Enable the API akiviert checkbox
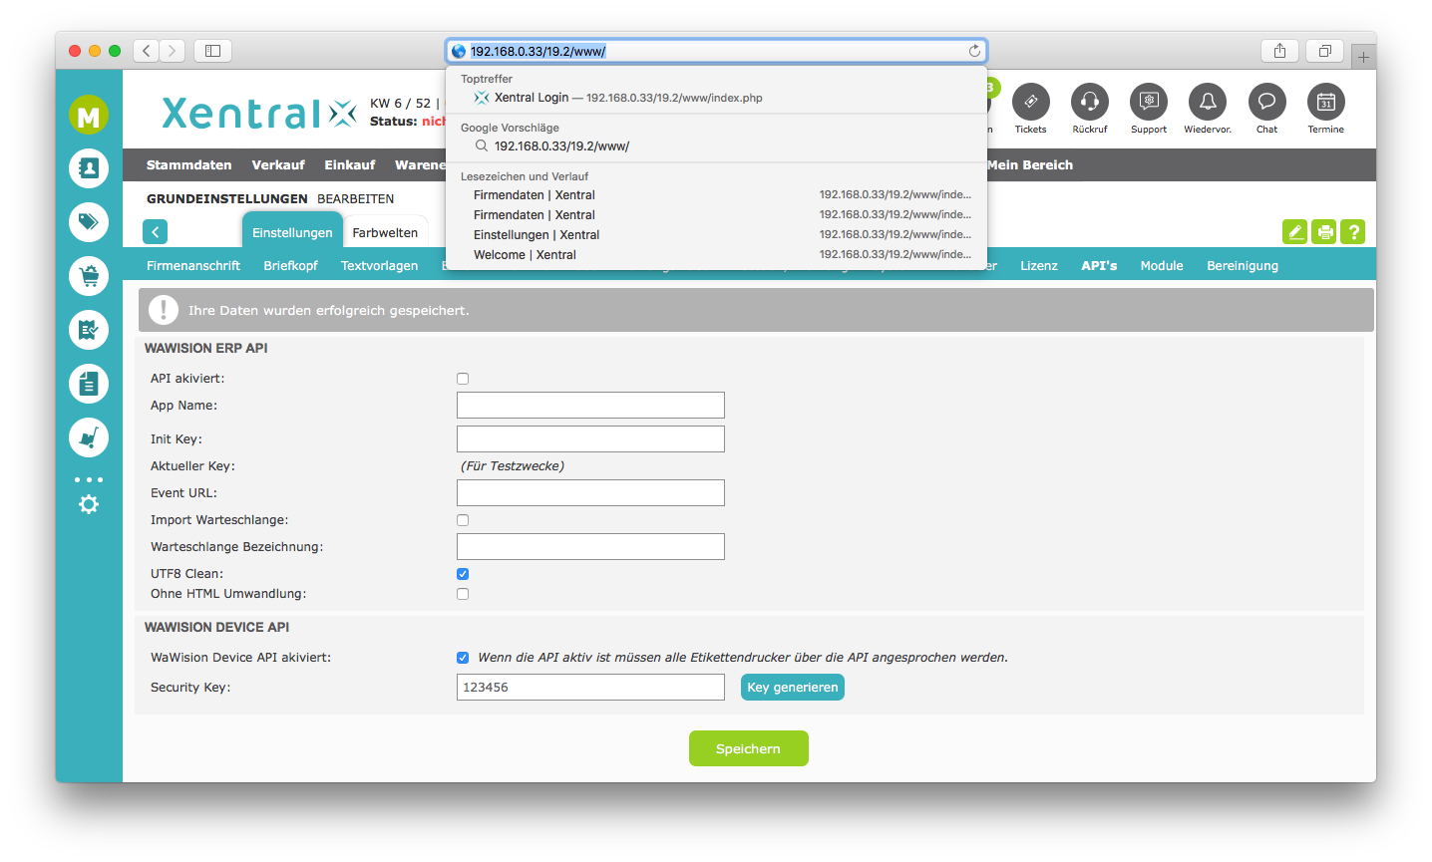 pyautogui.click(x=463, y=379)
